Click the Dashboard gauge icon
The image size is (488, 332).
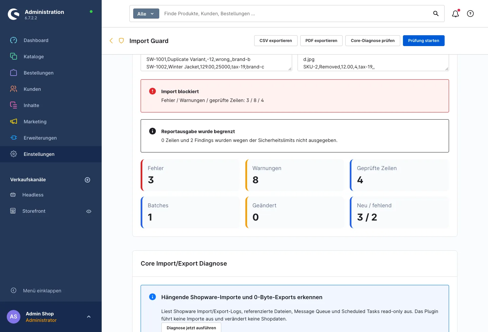pyautogui.click(x=14, y=40)
